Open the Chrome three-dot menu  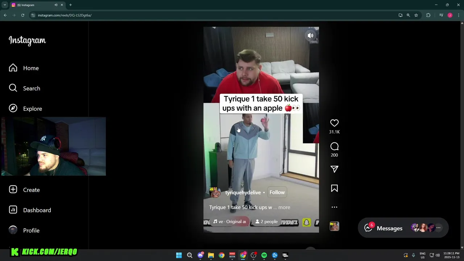click(x=459, y=15)
